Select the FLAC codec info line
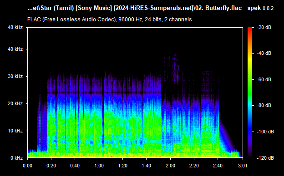 tap(109, 20)
